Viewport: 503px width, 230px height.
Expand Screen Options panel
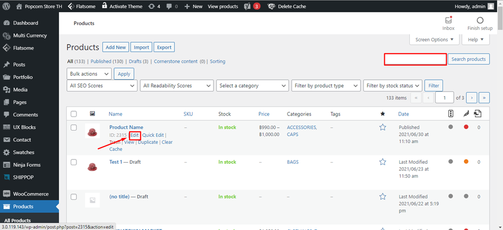coord(435,40)
